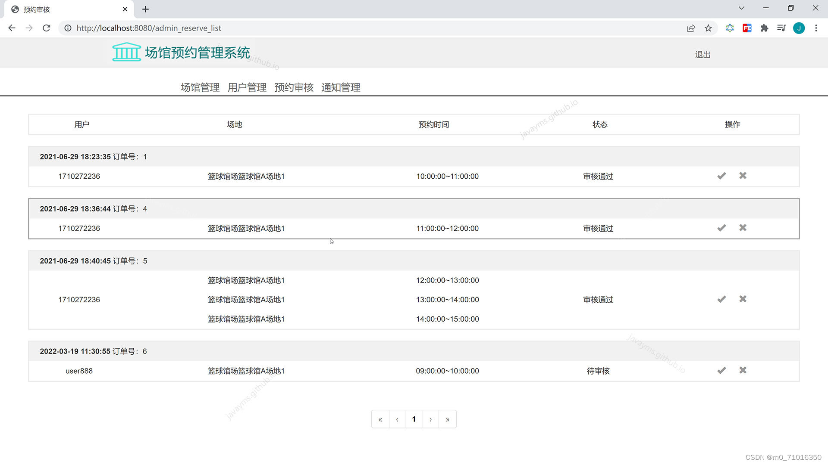
Task: Click user 1710272236 in order 5
Action: click(79, 300)
